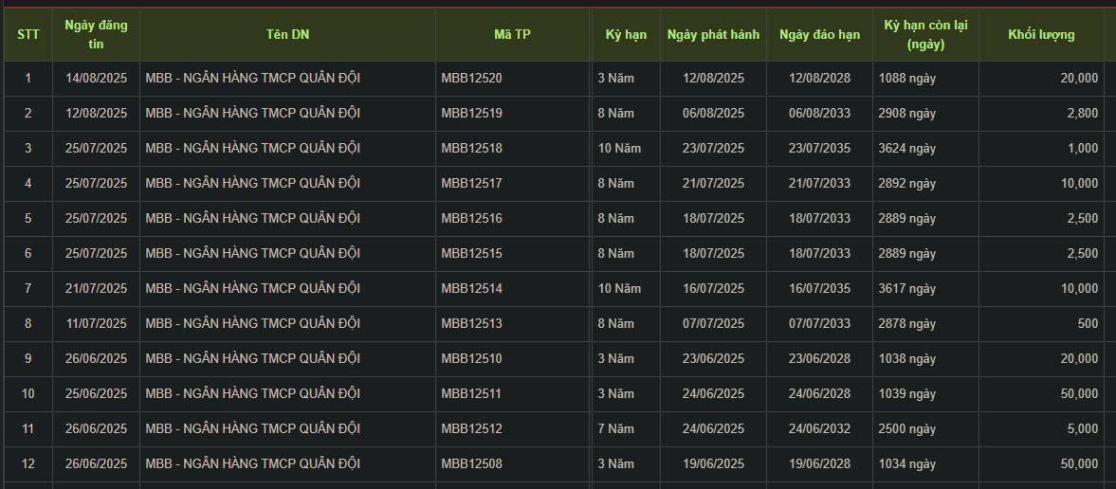Screen dimensions: 1116x489
Task: Click posting date 25/06/2025
Action: (x=96, y=393)
